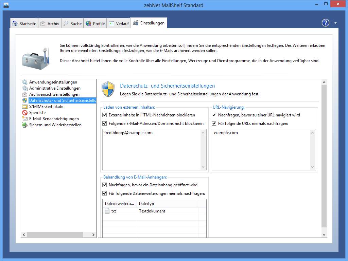The height and width of the screenshot is (261, 348).
Task: Select the '.txt' extension entry
Action: (x=113, y=211)
